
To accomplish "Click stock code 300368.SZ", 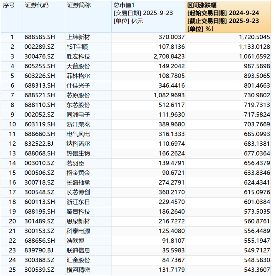I will coord(39,260).
